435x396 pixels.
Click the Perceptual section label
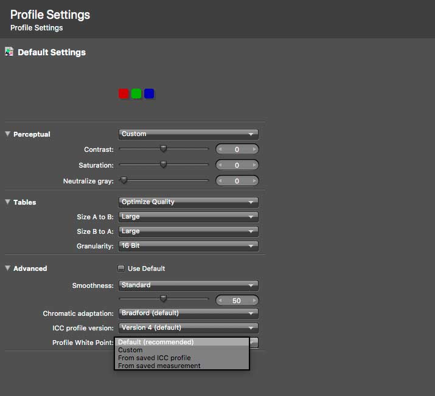32,134
